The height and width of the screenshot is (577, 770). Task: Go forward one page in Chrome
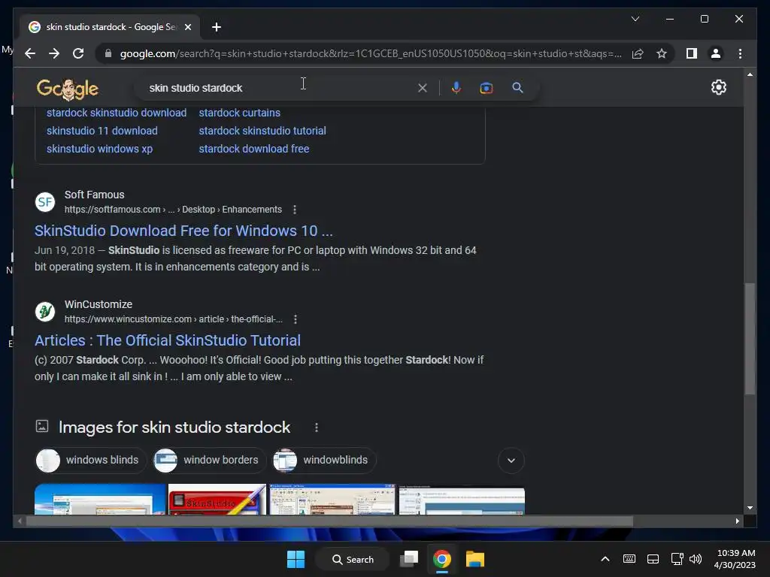coord(54,53)
